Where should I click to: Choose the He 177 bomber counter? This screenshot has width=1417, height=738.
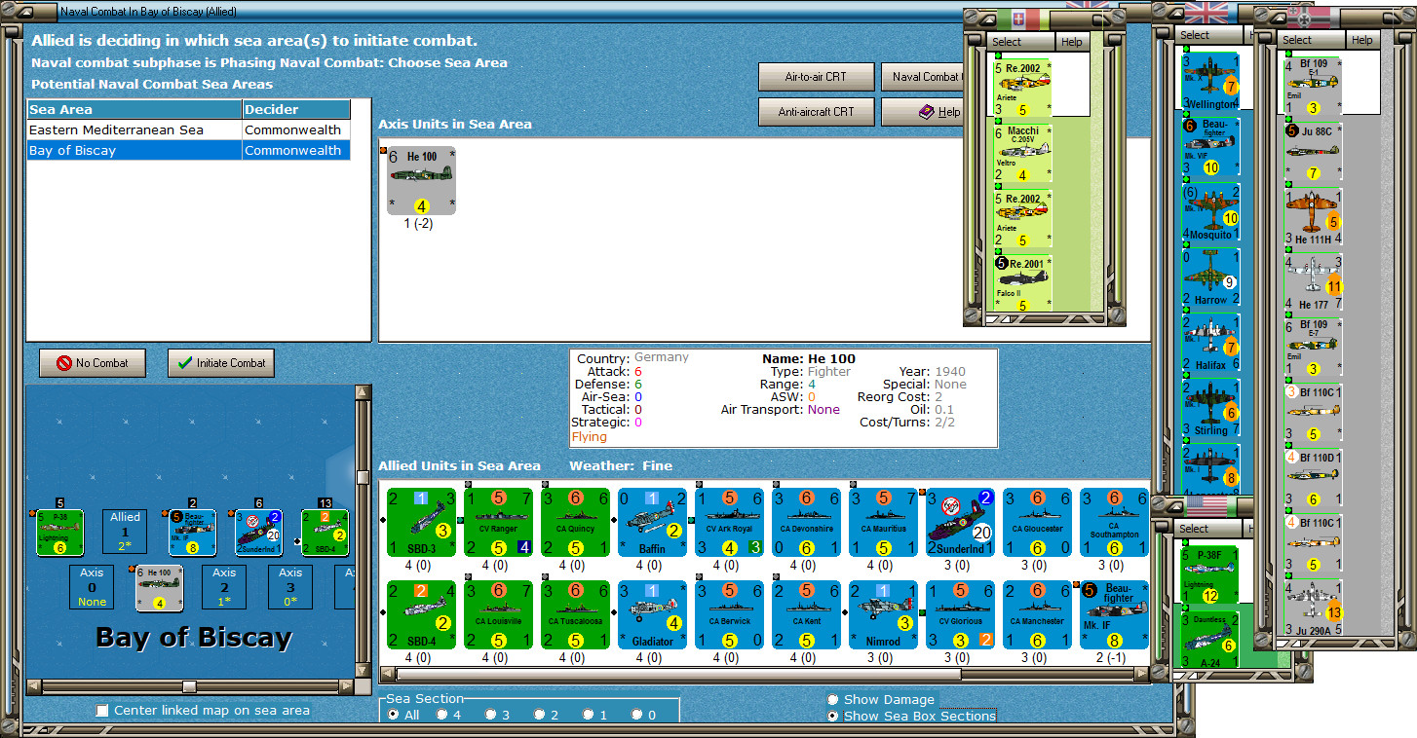[x=1313, y=283]
